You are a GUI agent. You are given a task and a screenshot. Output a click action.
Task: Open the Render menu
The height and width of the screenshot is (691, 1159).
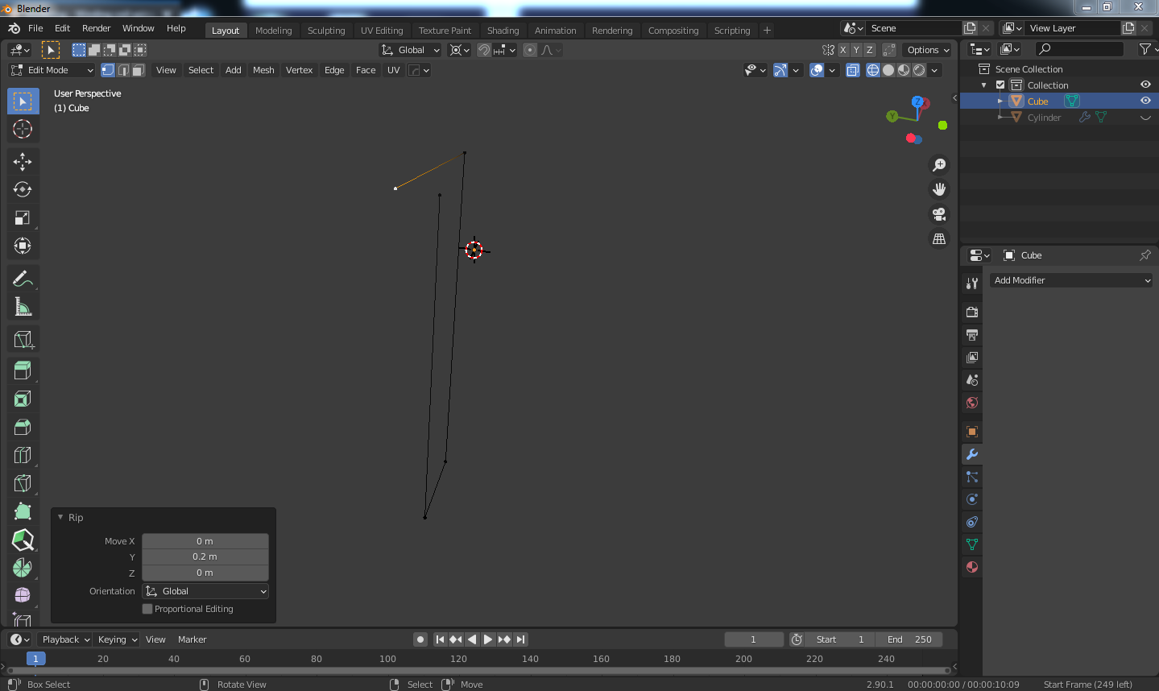click(96, 28)
